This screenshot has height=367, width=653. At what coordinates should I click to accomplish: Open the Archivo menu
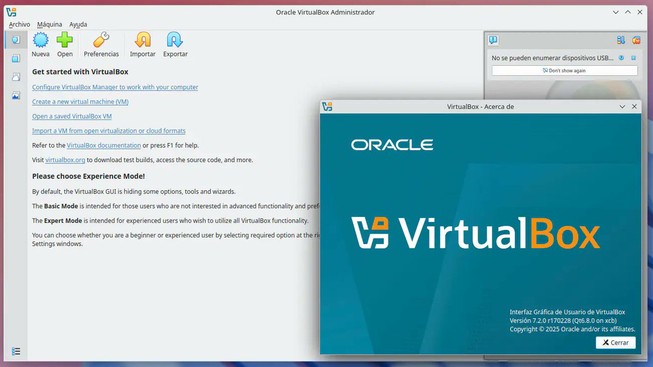[20, 24]
